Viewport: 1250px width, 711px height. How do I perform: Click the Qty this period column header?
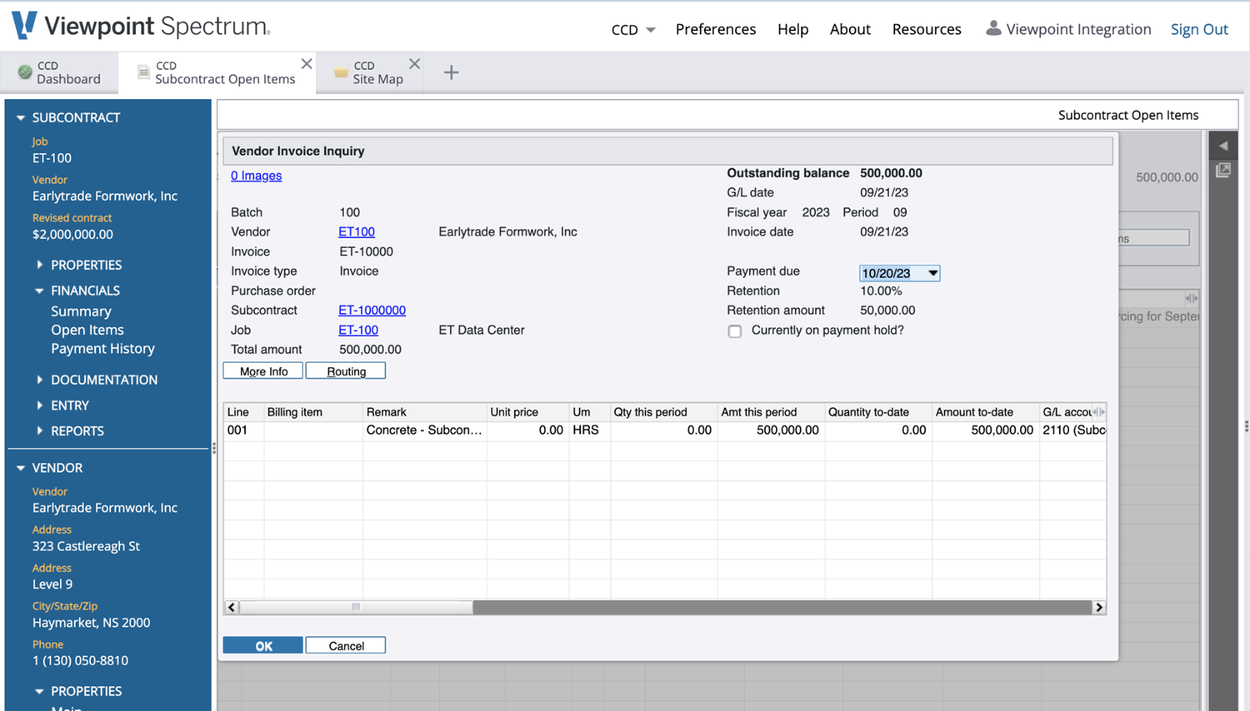tap(663, 412)
